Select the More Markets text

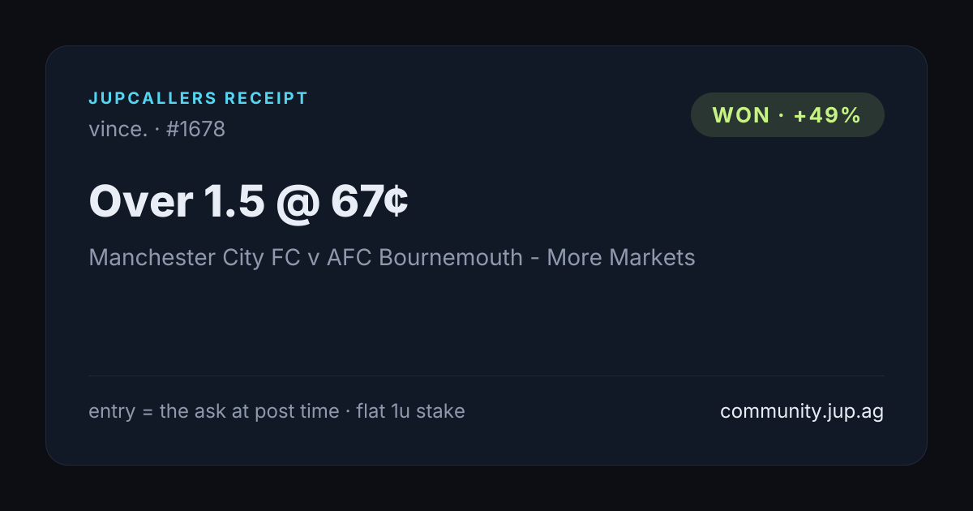click(621, 258)
